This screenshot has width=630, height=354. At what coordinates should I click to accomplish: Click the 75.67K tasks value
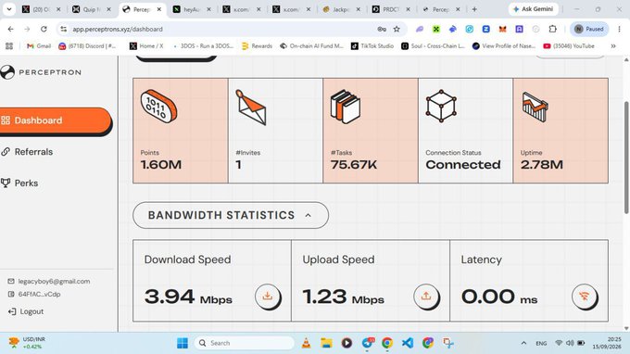click(354, 165)
